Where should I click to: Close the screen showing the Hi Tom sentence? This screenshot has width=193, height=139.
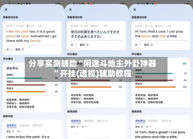click(x=135, y=10)
